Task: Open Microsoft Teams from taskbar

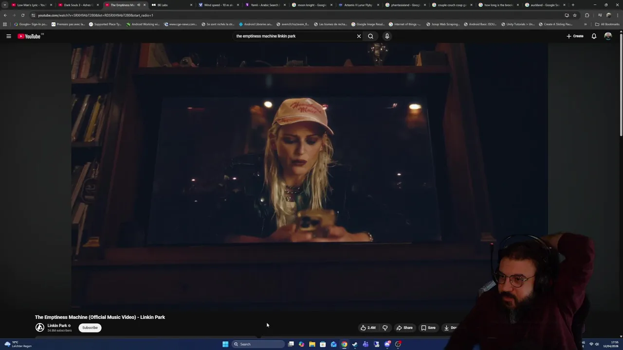Action: coord(366,344)
